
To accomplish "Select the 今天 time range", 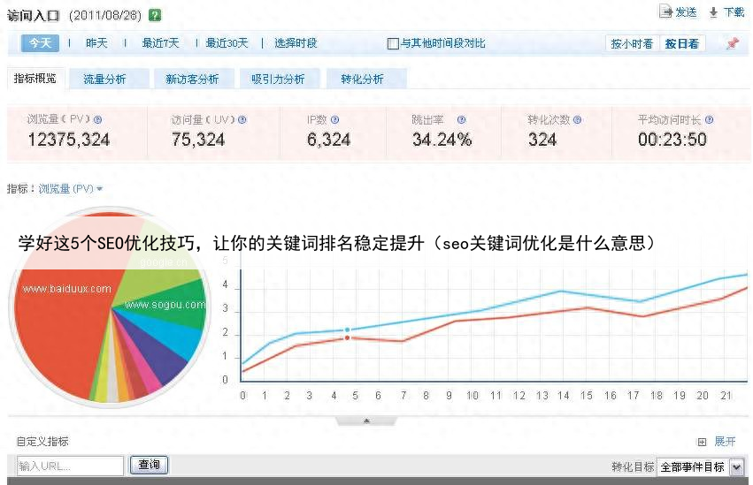I will (x=40, y=43).
